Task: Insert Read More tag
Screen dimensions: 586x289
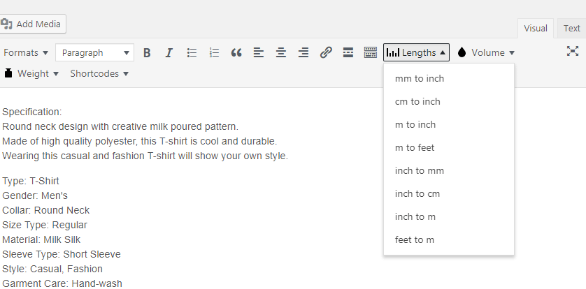Action: 348,52
